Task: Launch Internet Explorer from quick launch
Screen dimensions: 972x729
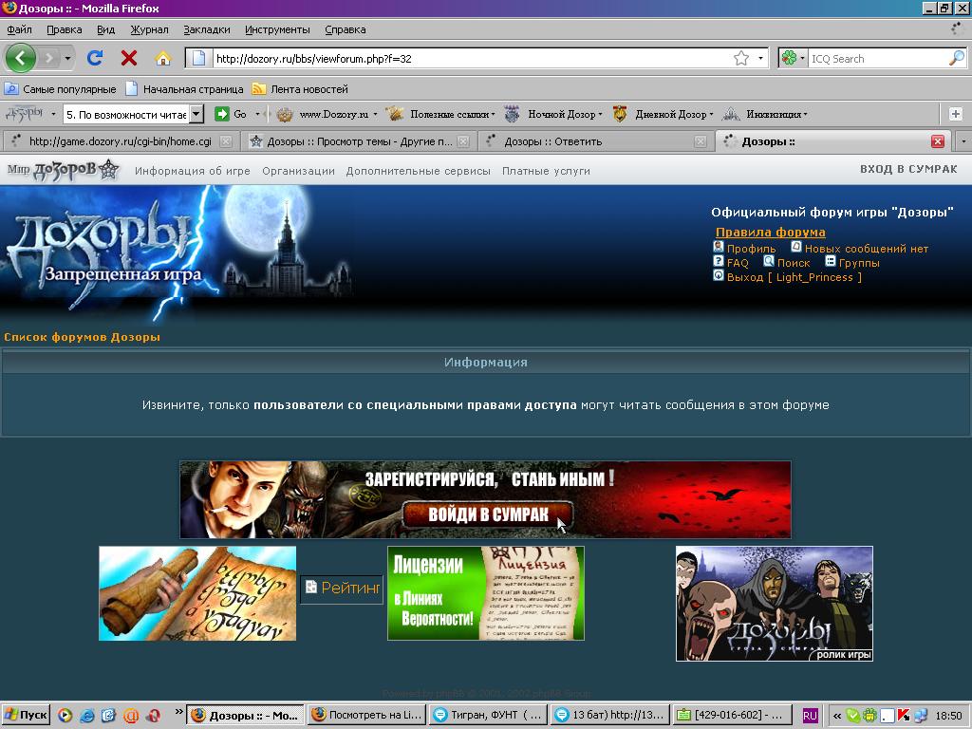Action: pos(86,716)
